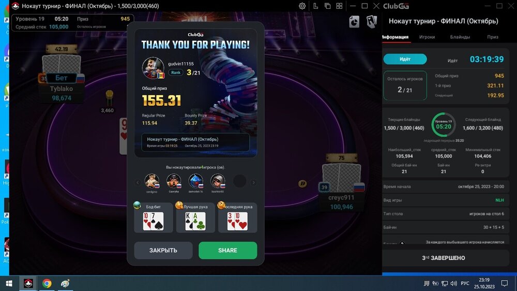The width and height of the screenshot is (517, 291).
Task: Open the hand history cards icon
Action: (372, 22)
